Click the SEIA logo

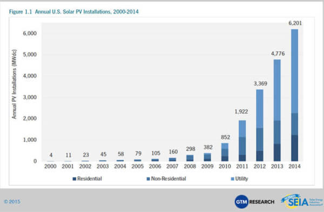tap(302, 201)
